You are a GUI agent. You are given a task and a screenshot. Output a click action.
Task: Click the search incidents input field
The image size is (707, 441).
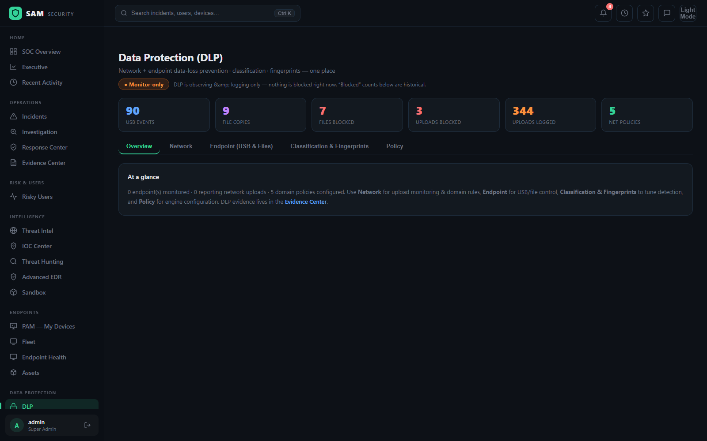pos(208,13)
